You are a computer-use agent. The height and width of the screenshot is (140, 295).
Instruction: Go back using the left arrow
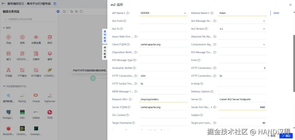(x=4, y=4)
